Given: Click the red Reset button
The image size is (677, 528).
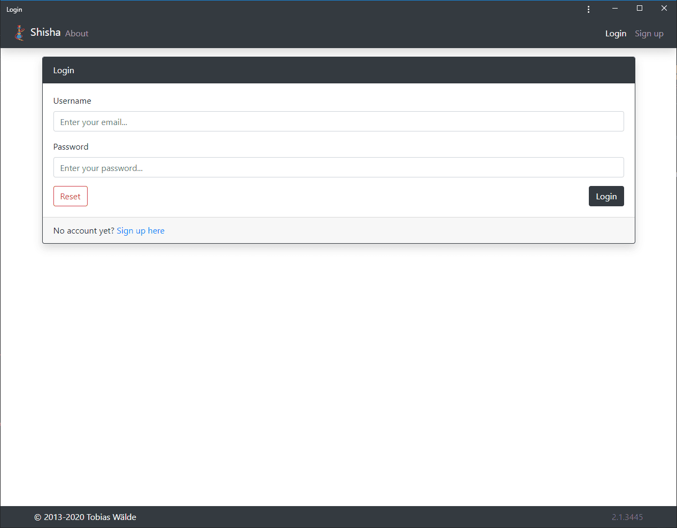Looking at the screenshot, I should pos(71,196).
